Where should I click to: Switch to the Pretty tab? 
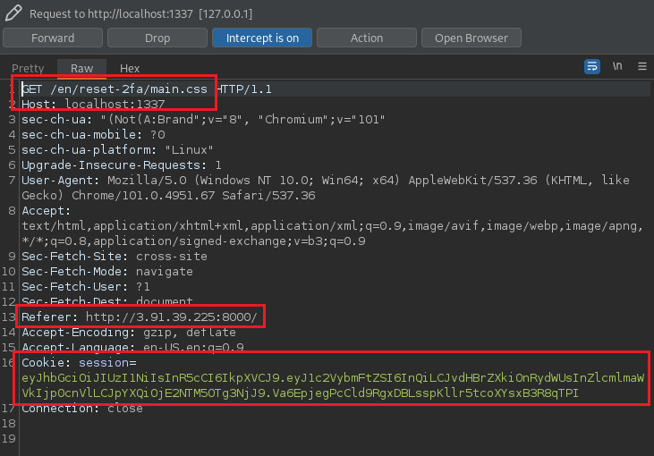point(28,68)
